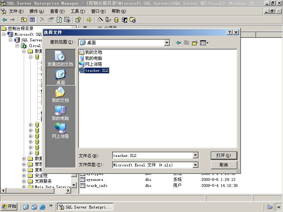The width and height of the screenshot is (283, 212).
Task: Select 我的电脑 in the file list
Action: pos(91,58)
